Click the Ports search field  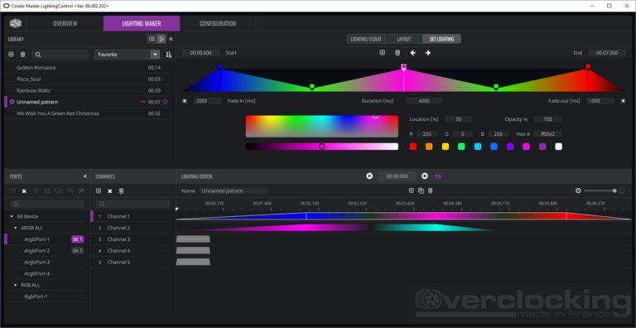point(47,204)
